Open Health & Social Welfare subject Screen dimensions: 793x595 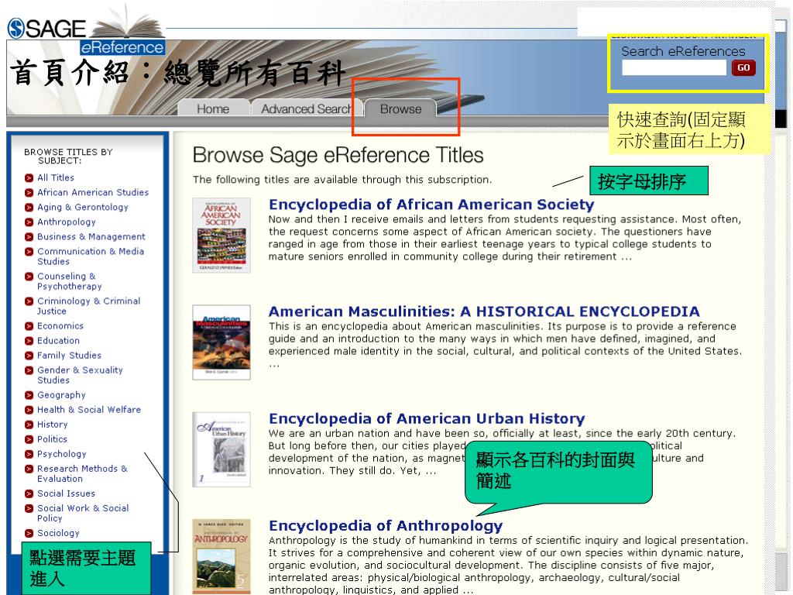point(89,409)
